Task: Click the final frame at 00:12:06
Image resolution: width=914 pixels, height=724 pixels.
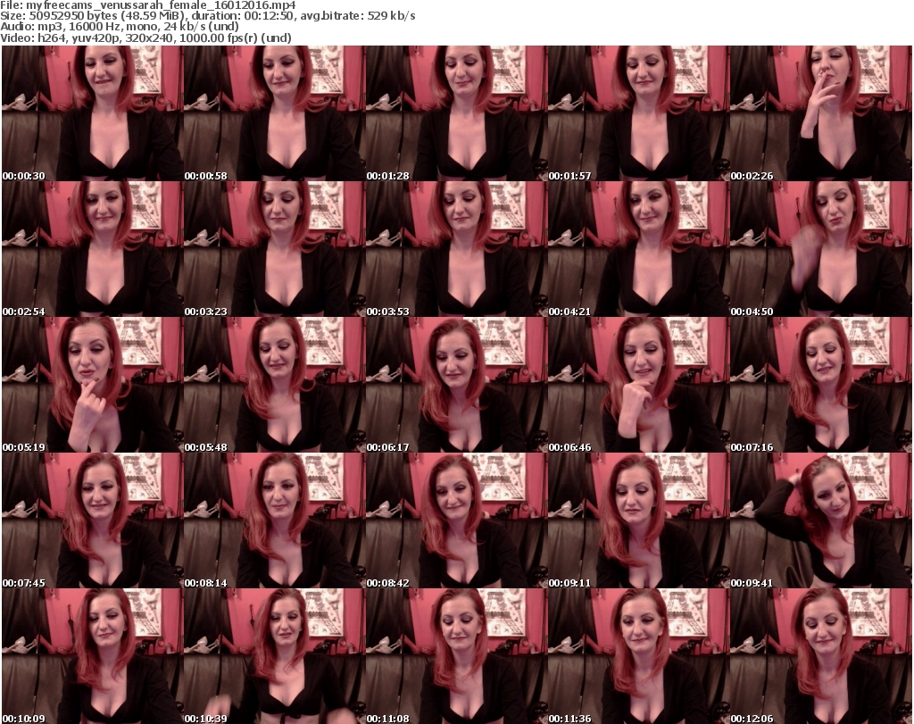Action: (x=819, y=656)
